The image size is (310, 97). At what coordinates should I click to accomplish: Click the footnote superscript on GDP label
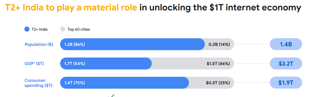[x=34, y=62]
